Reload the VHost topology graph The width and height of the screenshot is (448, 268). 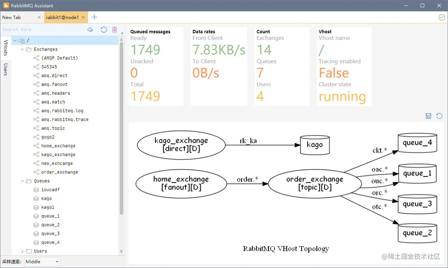coord(440,116)
